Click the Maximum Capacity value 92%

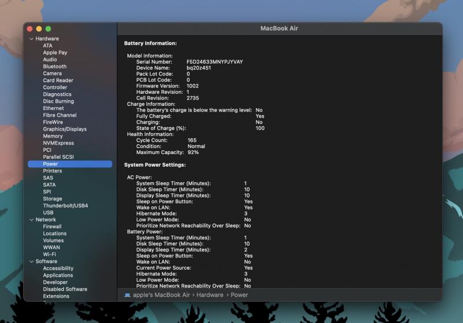click(193, 152)
